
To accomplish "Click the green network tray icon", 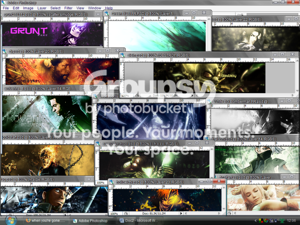I will 282,220.
